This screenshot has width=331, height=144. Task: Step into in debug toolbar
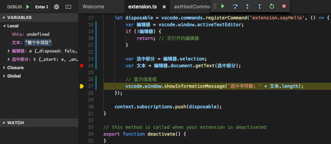(247, 6)
